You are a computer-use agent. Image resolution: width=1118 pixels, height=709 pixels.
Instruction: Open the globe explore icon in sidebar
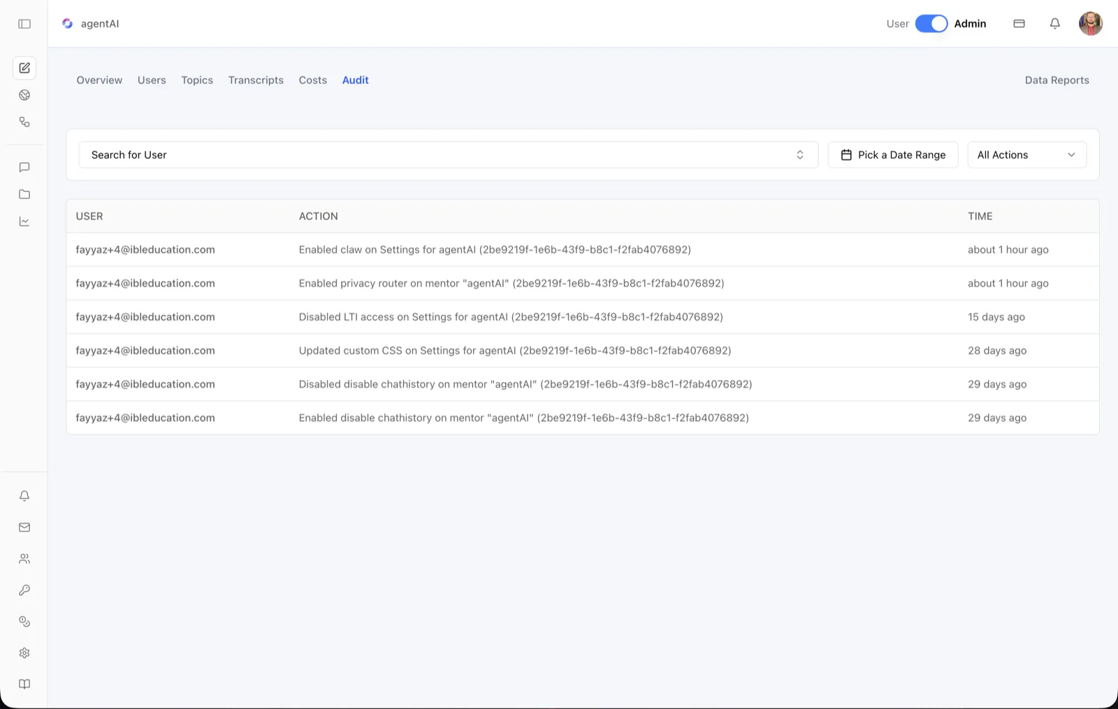pos(24,95)
